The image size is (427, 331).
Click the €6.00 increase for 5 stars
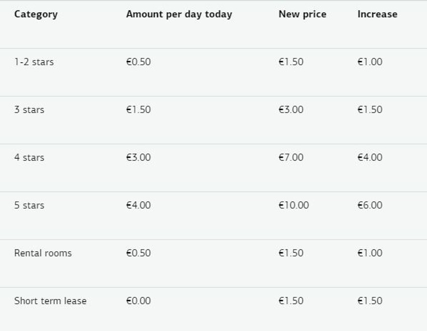(x=370, y=205)
